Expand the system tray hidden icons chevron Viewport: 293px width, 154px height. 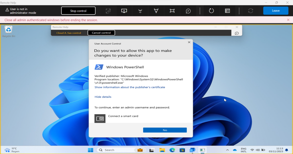tap(227, 150)
